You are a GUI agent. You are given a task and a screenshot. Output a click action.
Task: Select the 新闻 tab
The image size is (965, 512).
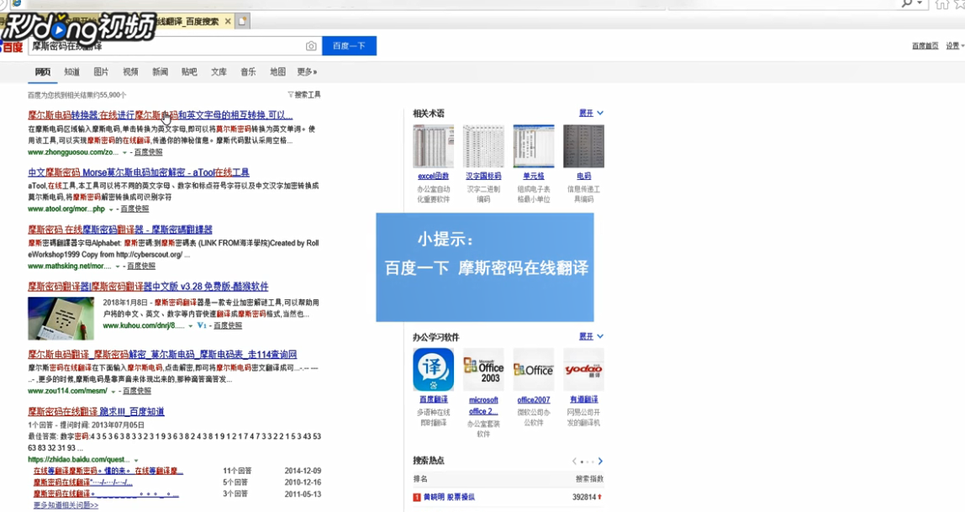click(x=160, y=72)
